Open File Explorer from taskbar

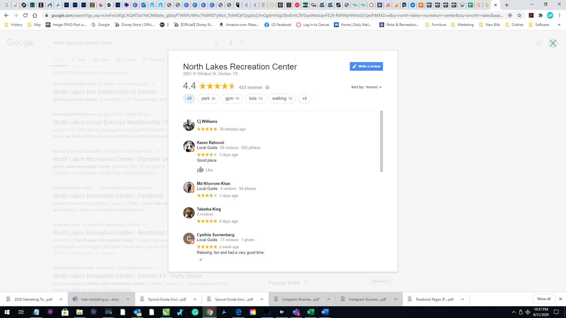pyautogui.click(x=79, y=312)
